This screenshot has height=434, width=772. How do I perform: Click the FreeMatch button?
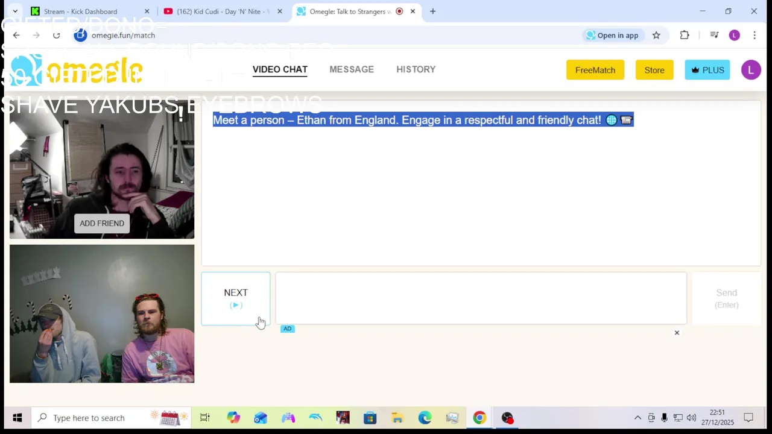click(595, 70)
